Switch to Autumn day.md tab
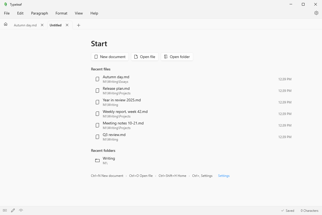The height and width of the screenshot is (215, 322). (25, 25)
